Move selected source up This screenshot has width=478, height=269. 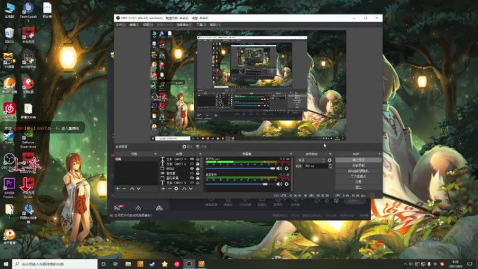tap(184, 189)
